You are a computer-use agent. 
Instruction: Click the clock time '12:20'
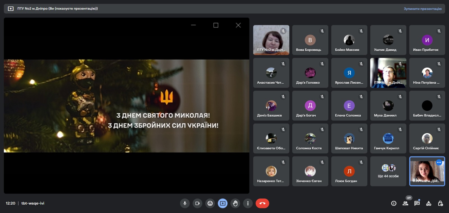10,203
